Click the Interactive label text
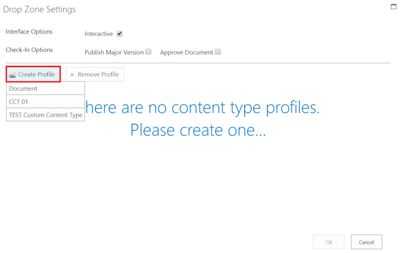The width and height of the screenshot is (400, 253). (x=98, y=34)
